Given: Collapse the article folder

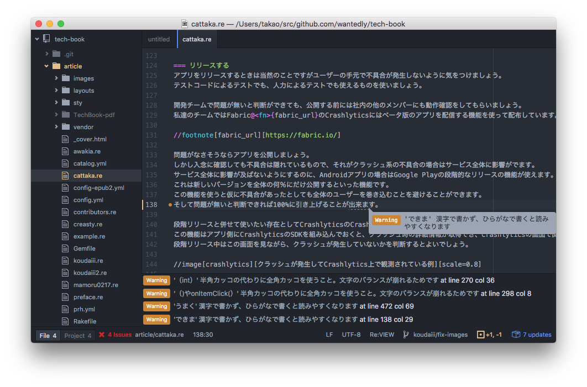Looking at the screenshot, I should coord(46,66).
